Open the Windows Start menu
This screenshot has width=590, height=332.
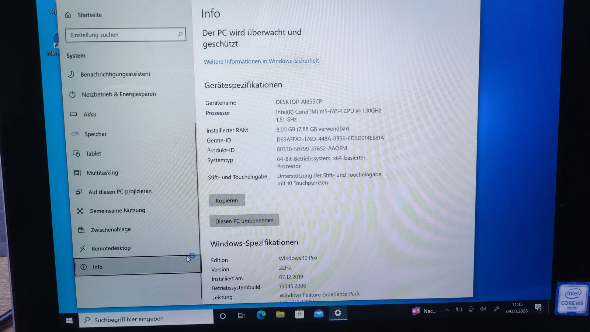click(x=69, y=321)
